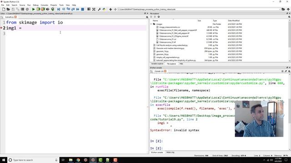Screen dimensions: 291x163
Task: Open Chrome from the taskbar
Action: [x=78, y=160]
